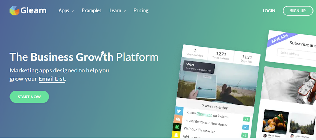Click the START NOW button
This screenshot has width=316, height=140.
(x=29, y=97)
